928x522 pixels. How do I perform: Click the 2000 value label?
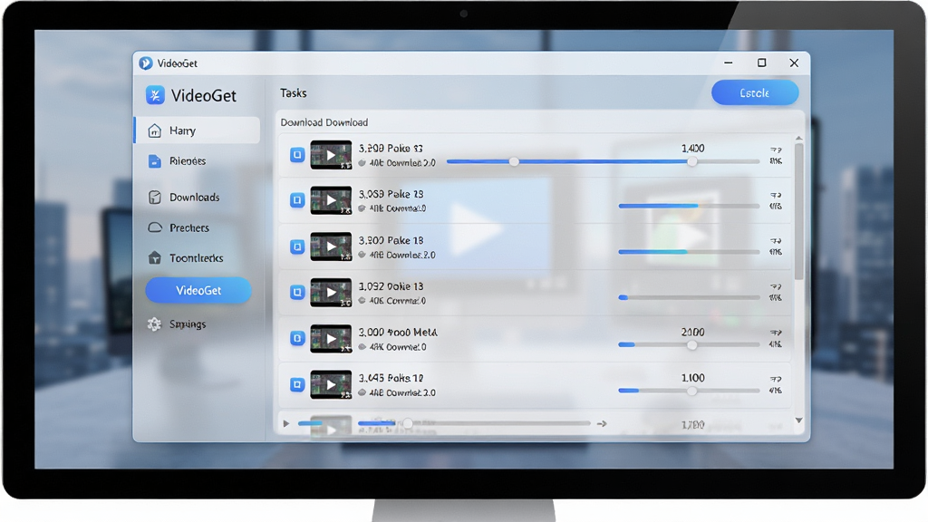692,332
